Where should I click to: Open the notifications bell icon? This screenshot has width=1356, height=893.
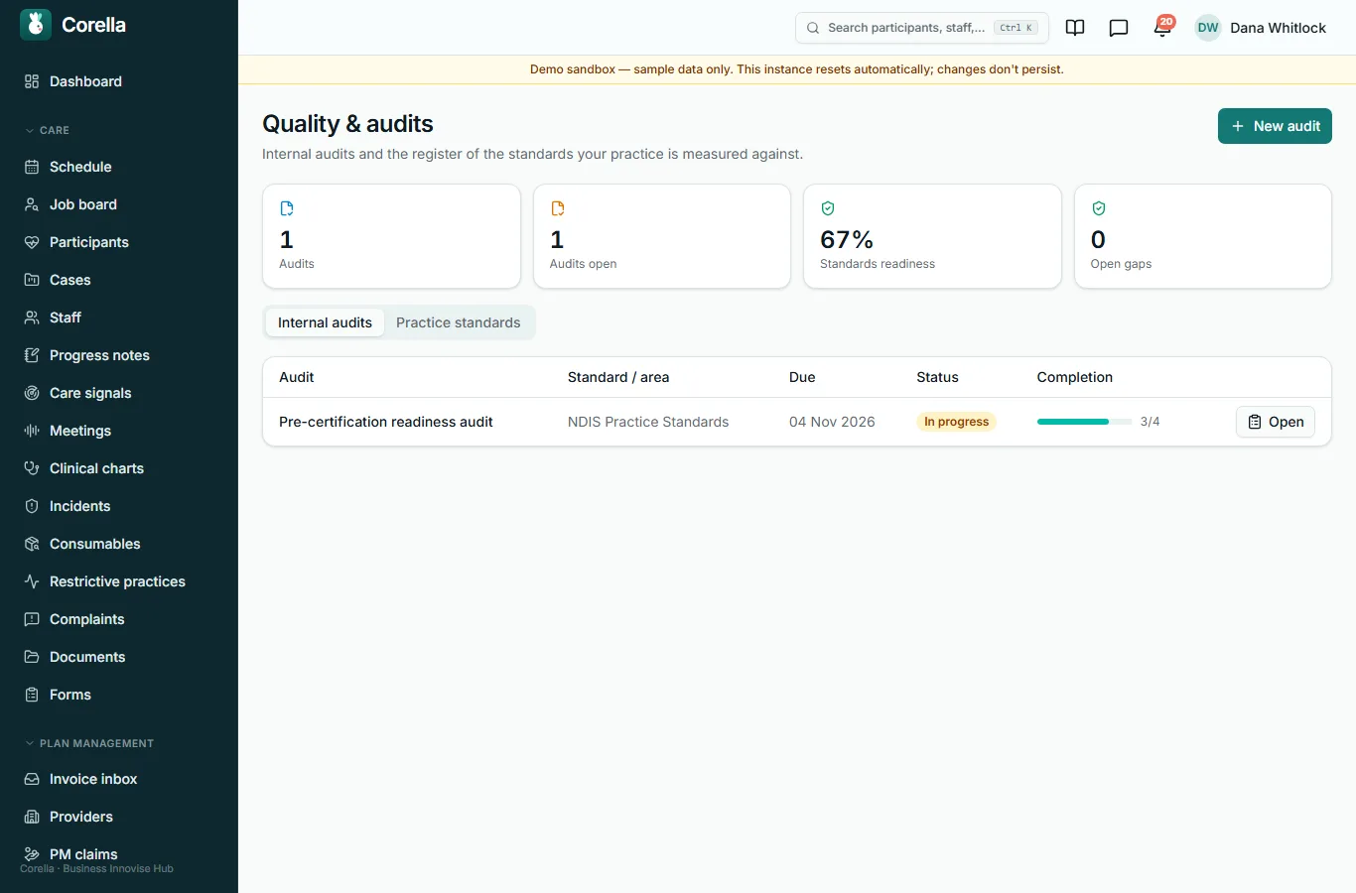coord(1162,28)
